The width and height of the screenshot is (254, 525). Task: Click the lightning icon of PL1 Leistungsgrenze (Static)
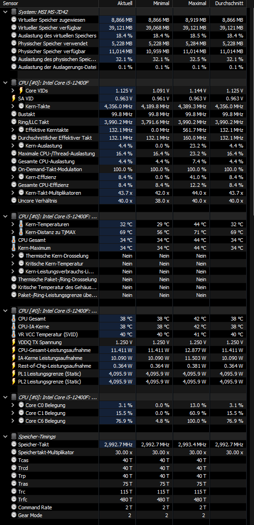[x=14, y=373]
